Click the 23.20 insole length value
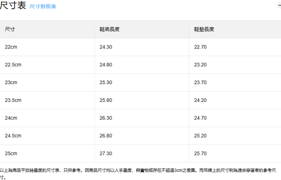 coord(200,65)
